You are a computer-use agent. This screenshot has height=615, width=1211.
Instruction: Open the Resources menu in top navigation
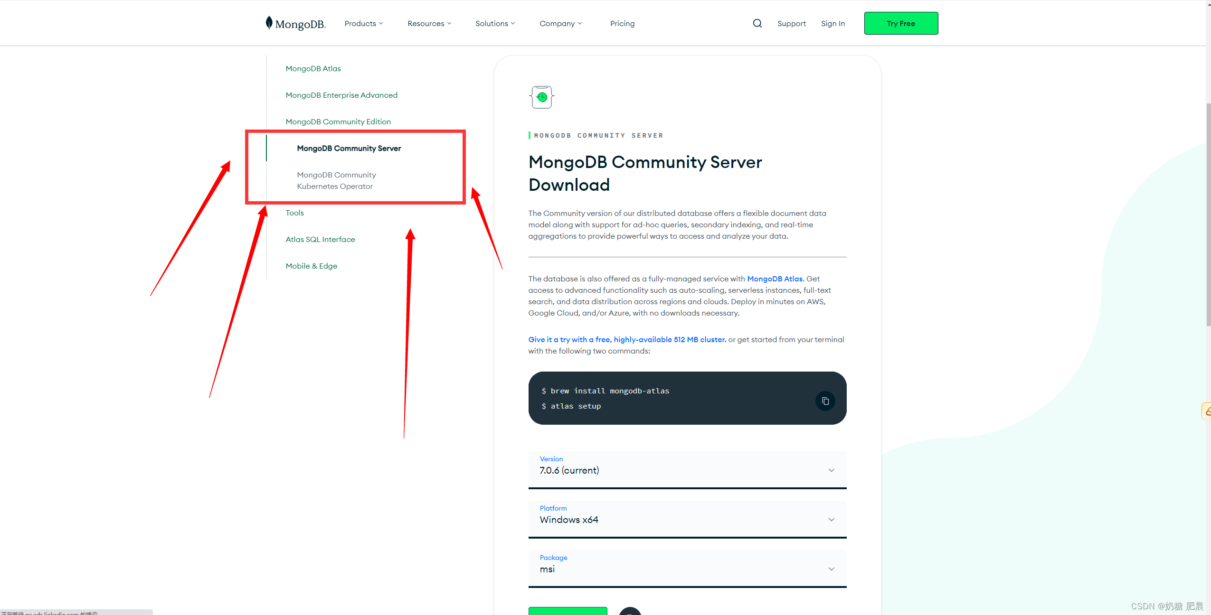tap(429, 23)
